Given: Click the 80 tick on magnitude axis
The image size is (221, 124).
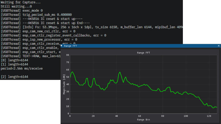Looking at the screenshot, I should point(68,55).
